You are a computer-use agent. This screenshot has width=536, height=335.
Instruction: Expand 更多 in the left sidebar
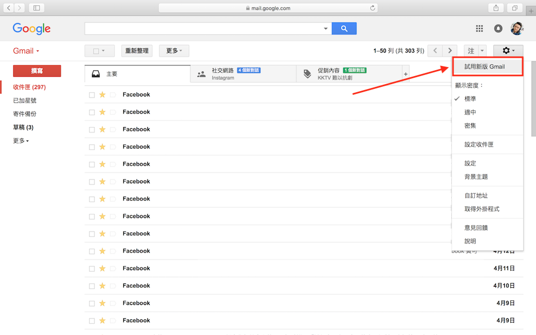pos(21,140)
